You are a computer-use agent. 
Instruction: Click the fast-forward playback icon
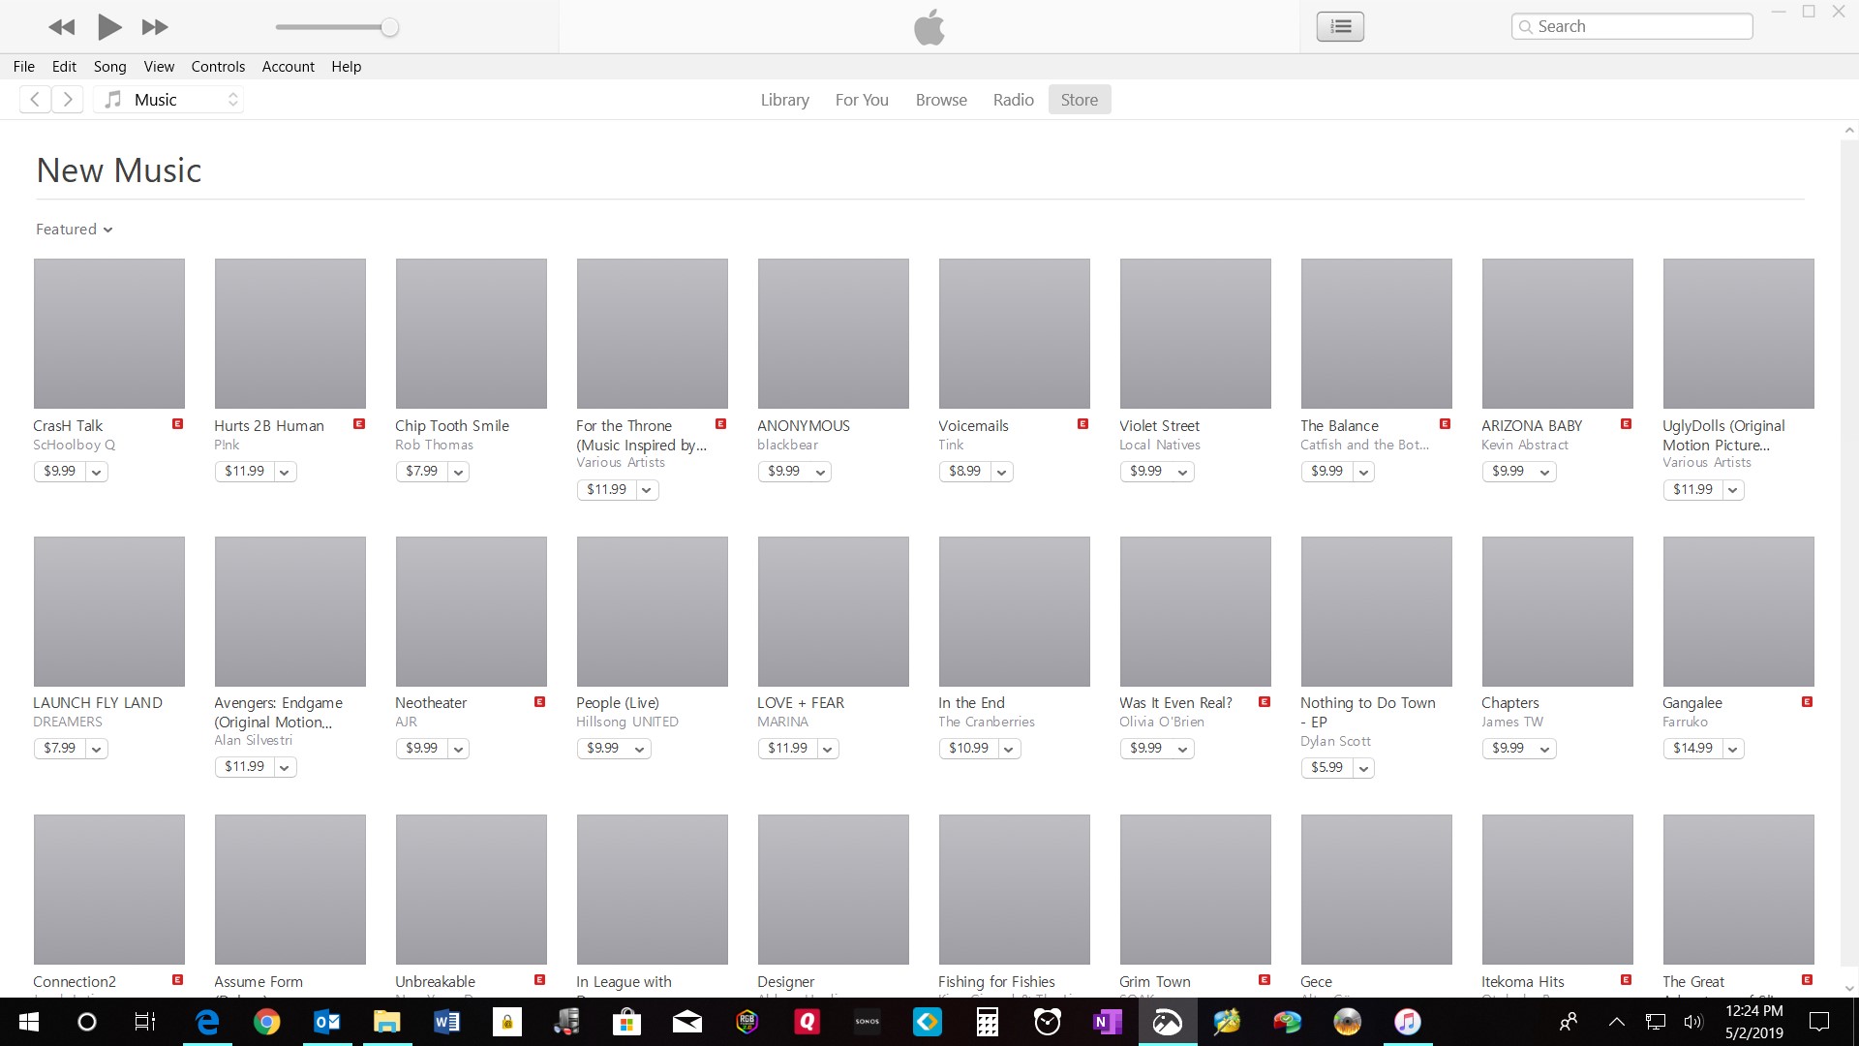pyautogui.click(x=154, y=27)
